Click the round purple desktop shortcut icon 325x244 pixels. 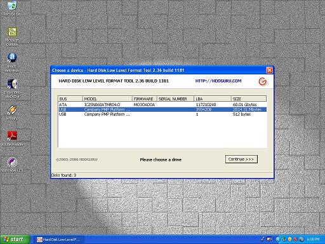coord(12,163)
